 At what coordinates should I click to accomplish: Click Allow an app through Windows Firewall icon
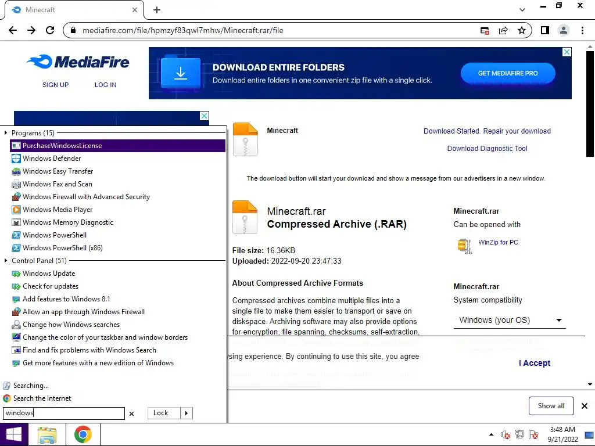point(16,312)
